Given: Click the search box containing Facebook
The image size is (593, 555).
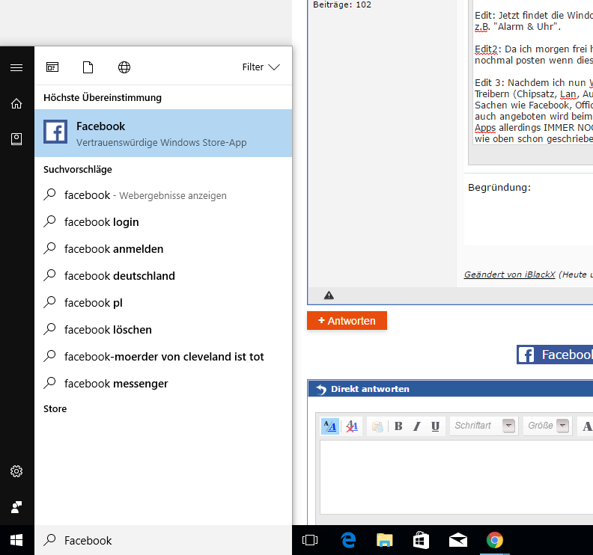Looking at the screenshot, I should (x=163, y=540).
